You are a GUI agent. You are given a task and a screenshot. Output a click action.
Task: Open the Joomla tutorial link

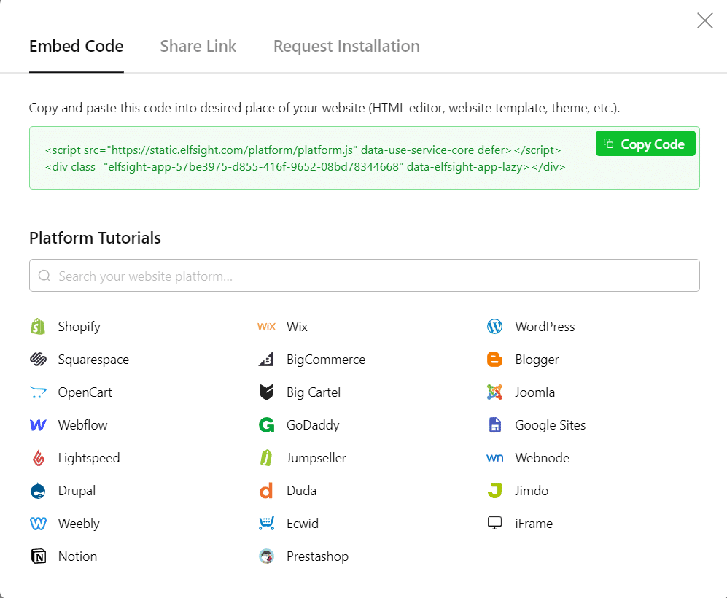pyautogui.click(x=534, y=392)
